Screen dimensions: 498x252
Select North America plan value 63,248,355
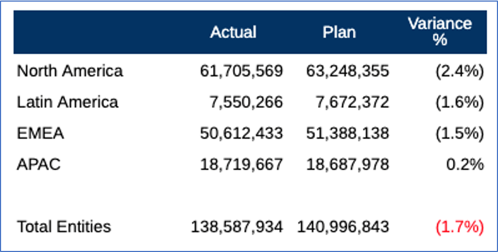pyautogui.click(x=347, y=71)
